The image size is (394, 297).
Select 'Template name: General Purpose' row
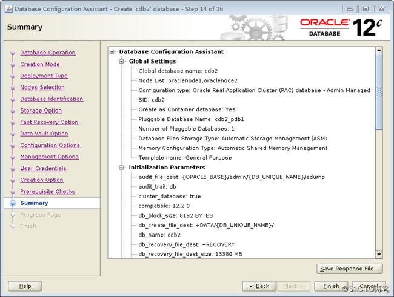click(185, 158)
